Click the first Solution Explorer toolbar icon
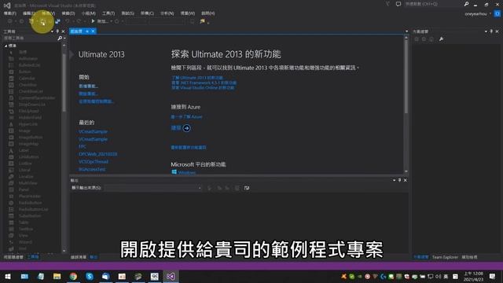Viewport: 503px width, 283px height. 417,39
